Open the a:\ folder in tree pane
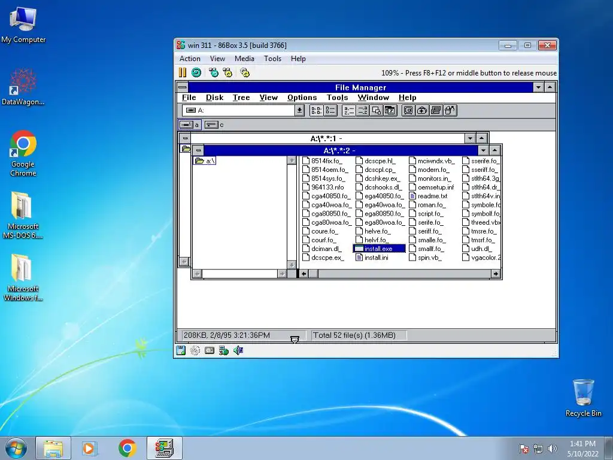The image size is (613, 460). (x=205, y=161)
